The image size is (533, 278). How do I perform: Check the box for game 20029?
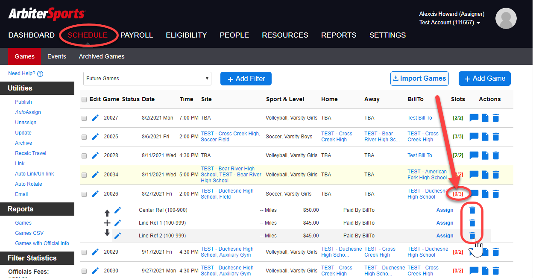(x=84, y=252)
